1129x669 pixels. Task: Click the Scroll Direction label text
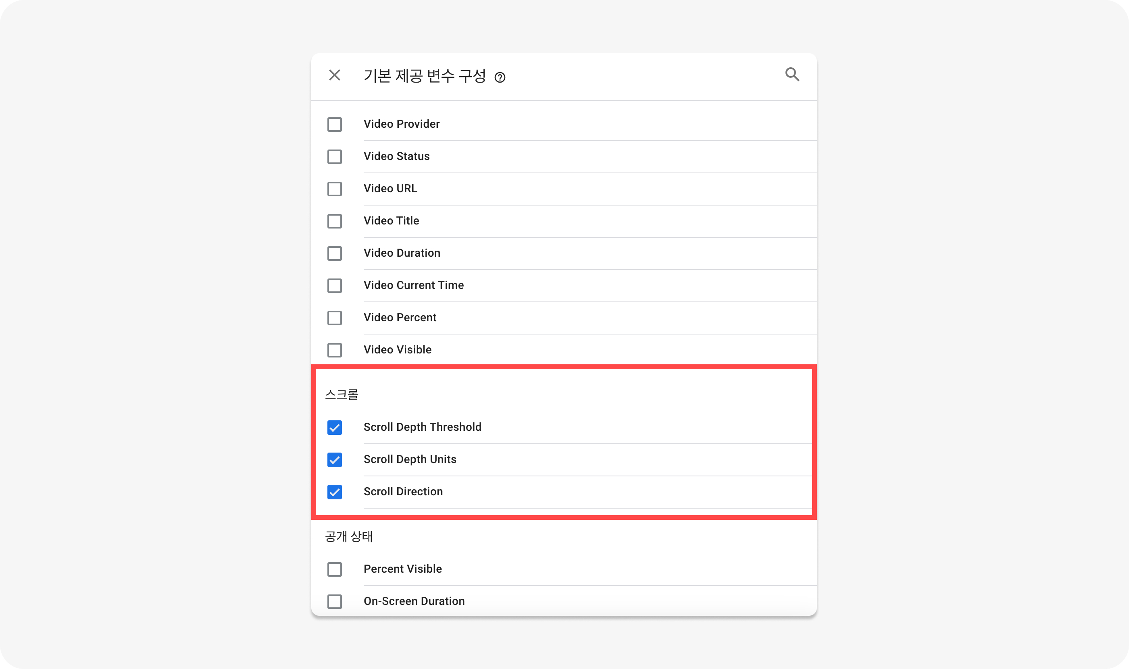(403, 491)
